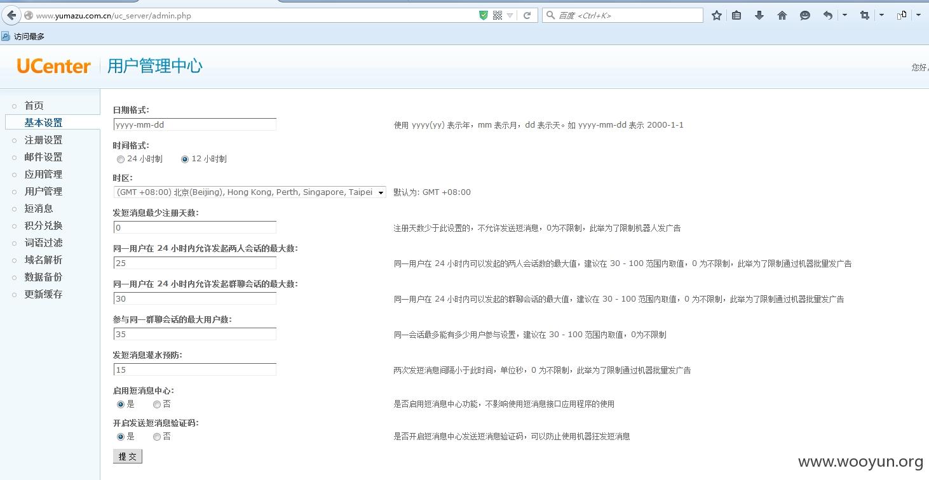Select 是 for 开启发送短消息验证码
929x480 pixels.
click(x=121, y=437)
